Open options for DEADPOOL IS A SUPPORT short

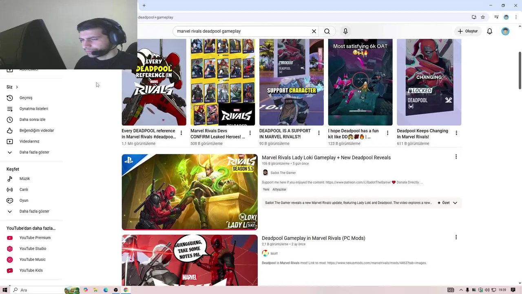[319, 133]
